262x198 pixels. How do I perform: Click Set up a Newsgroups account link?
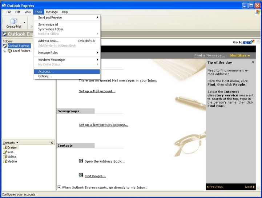coord(104,125)
